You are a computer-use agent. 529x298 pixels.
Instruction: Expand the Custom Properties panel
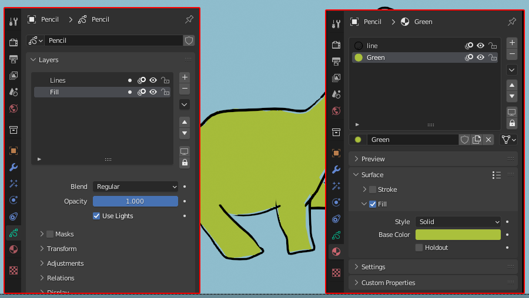pos(389,283)
